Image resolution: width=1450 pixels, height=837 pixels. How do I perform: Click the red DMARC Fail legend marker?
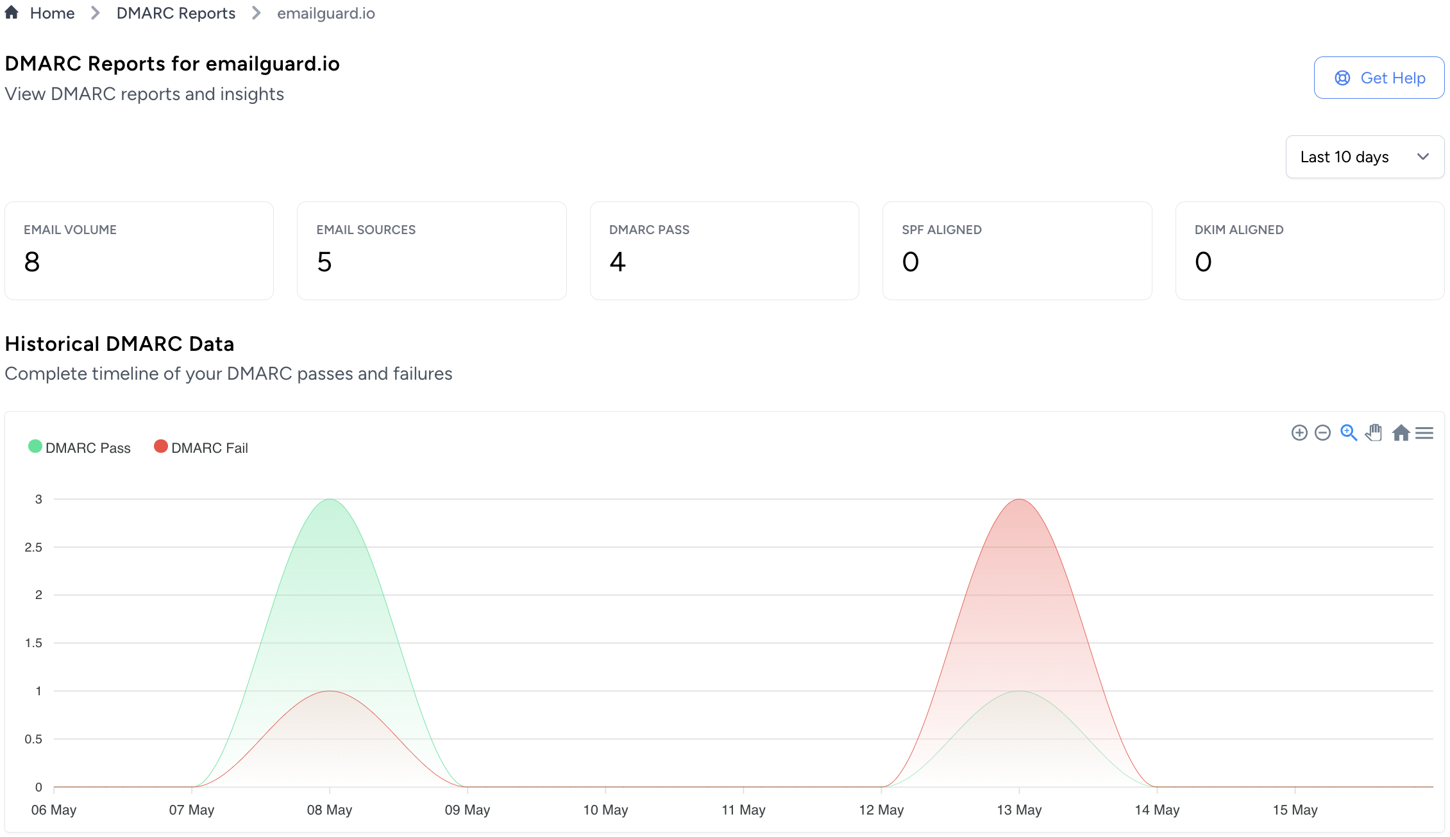point(161,446)
